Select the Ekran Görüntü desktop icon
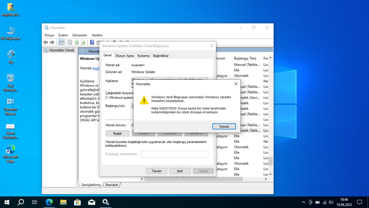 tap(10, 131)
